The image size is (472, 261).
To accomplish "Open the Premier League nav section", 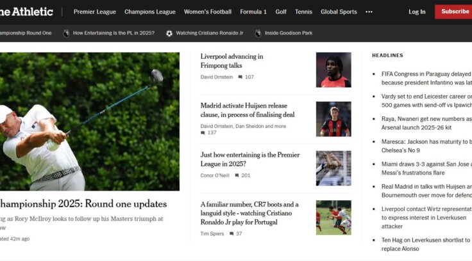I will (95, 12).
